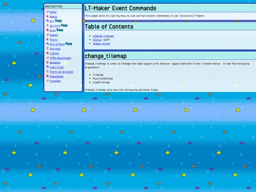Open the Writing section link
Screen dimensions: 256x192
coord(55,26)
